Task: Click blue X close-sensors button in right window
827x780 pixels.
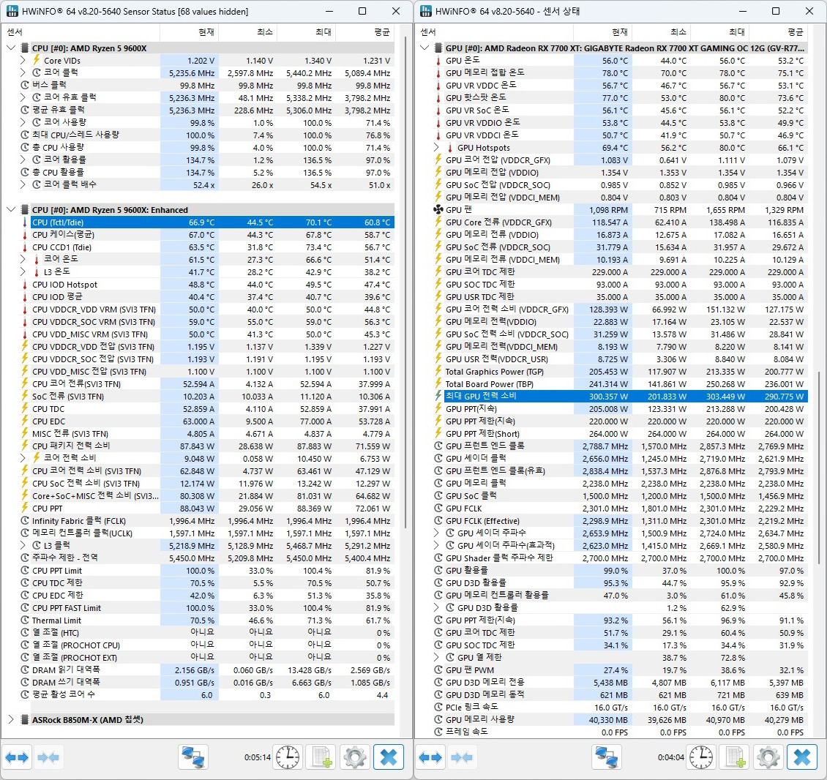Action: [802, 758]
